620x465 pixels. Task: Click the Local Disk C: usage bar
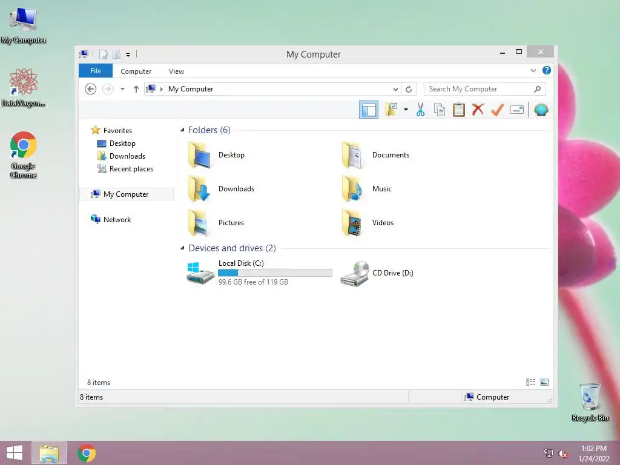tap(275, 273)
